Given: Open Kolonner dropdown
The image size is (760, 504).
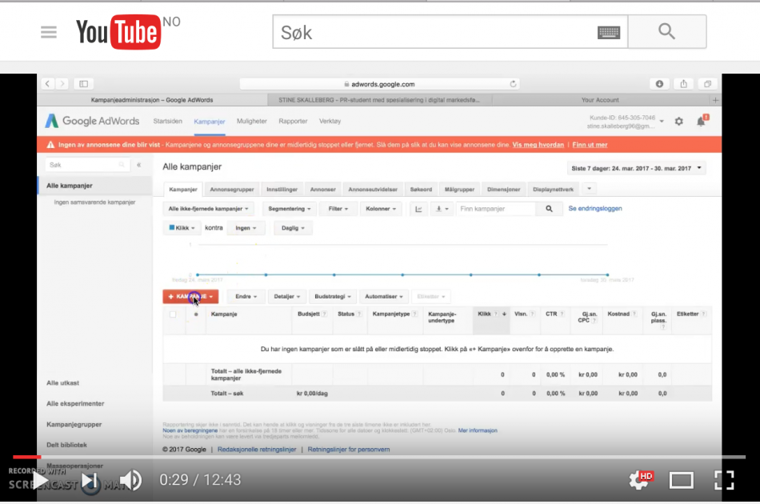Looking at the screenshot, I should coord(381,209).
